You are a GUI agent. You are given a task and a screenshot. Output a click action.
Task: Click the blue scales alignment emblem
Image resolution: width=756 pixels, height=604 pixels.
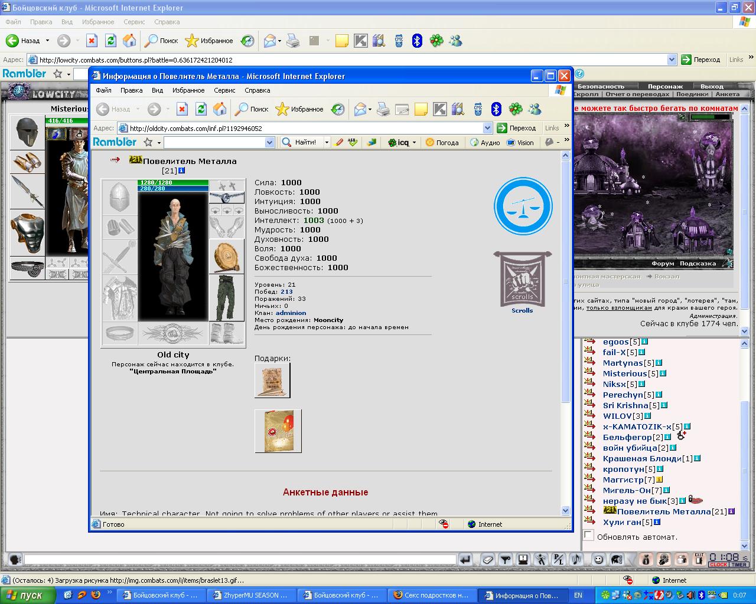point(523,207)
